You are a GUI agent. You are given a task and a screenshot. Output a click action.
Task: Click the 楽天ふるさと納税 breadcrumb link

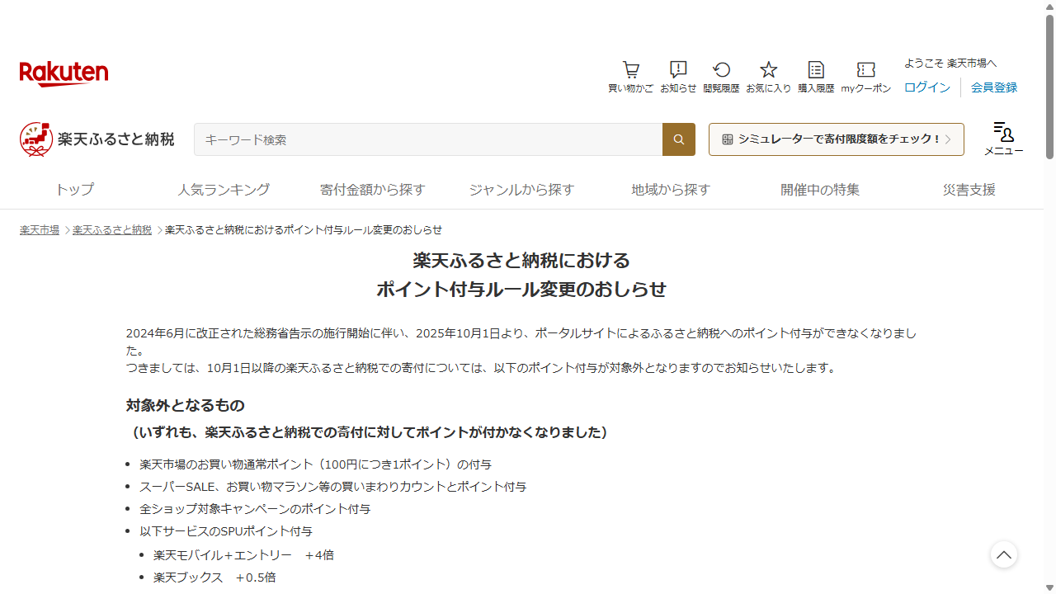[112, 230]
